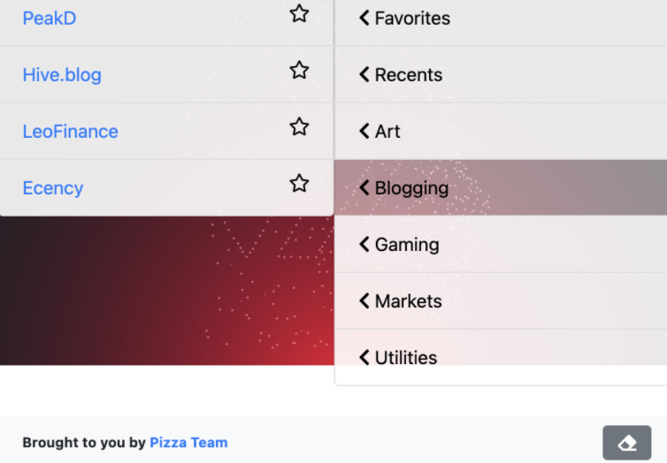Click the chevron beside Gaming
The width and height of the screenshot is (667, 463).
point(364,244)
